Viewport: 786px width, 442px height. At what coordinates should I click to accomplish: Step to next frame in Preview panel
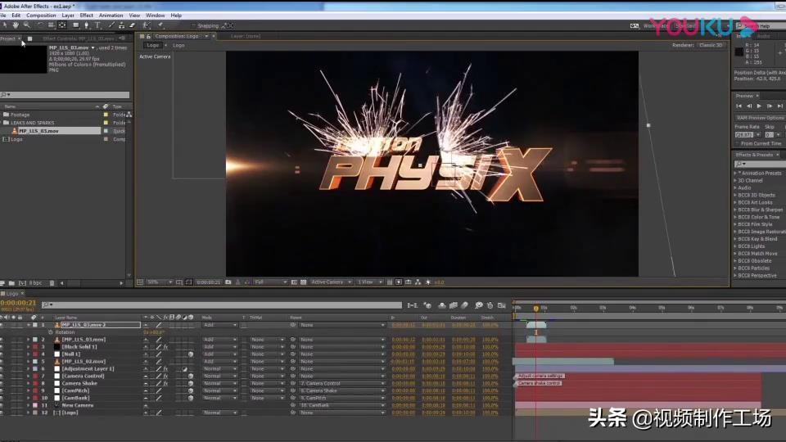[770, 106]
